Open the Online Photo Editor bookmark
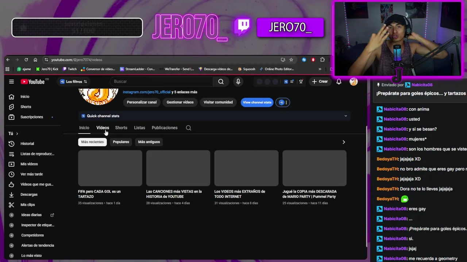Screen dimensions: 467x262 pyautogui.click(x=277, y=69)
